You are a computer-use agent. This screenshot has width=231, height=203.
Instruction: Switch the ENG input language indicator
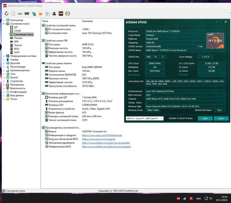198,199
